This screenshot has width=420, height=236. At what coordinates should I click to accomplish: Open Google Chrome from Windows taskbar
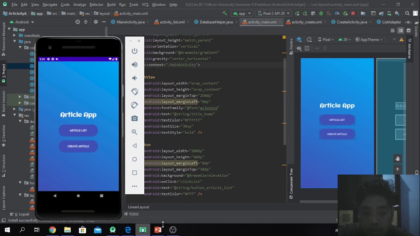coord(52,230)
